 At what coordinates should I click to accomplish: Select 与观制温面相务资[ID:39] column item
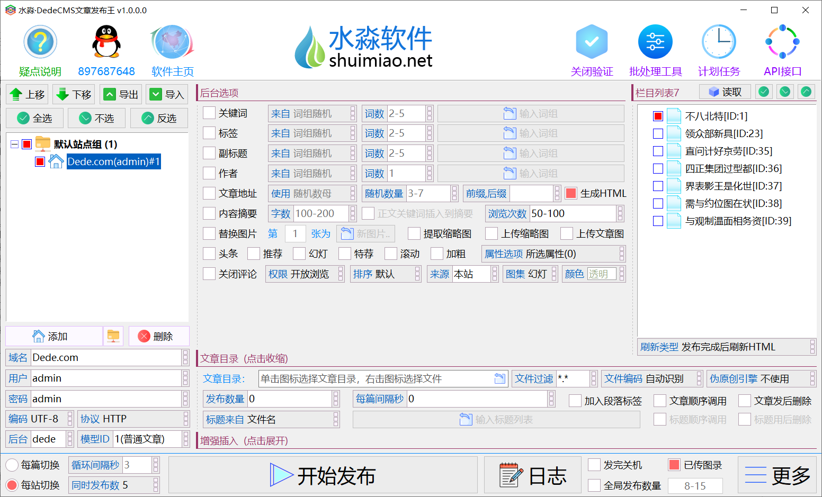(738, 221)
